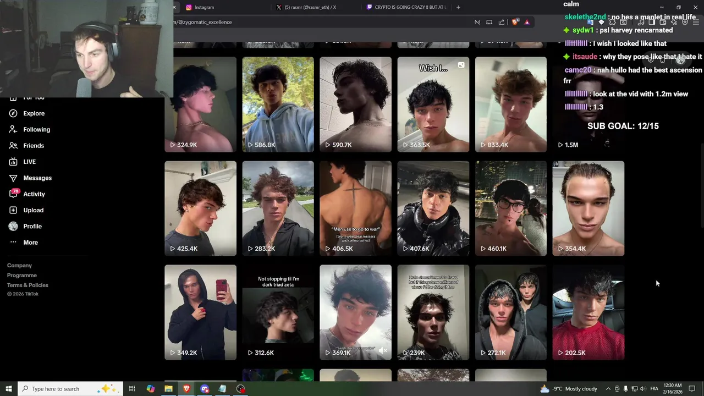Click the Programme footer link
The width and height of the screenshot is (704, 396).
(22, 276)
